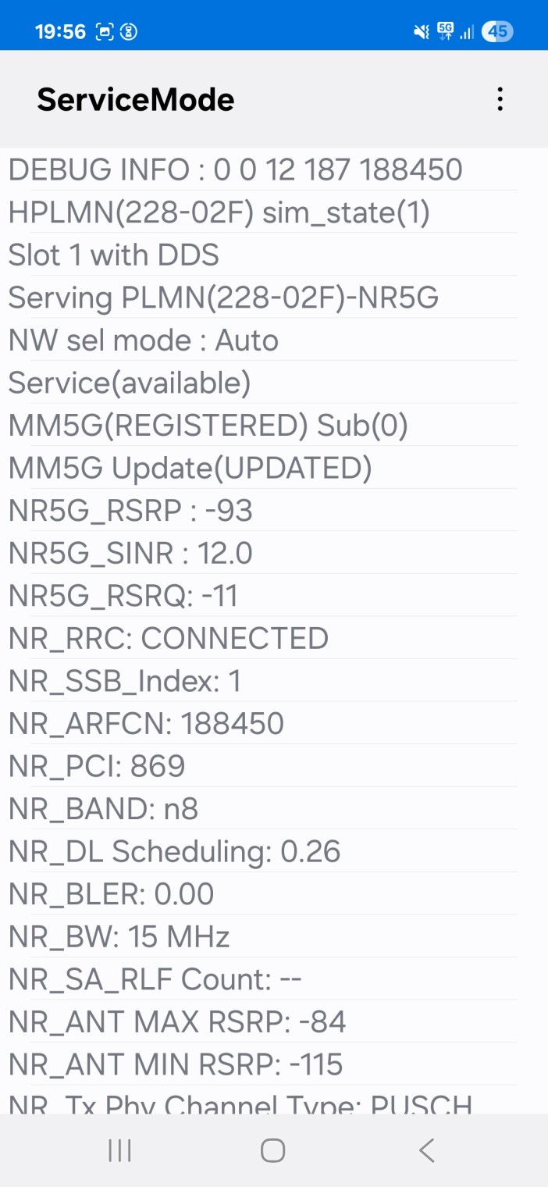Tap the signal strength bars icon
548x1187 pixels.
pos(467,32)
